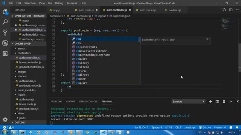
Task: Close the terminal panel
Action: (238, 102)
